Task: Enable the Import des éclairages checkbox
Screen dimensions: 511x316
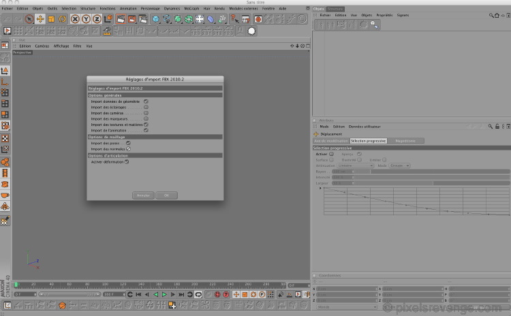Action: pyautogui.click(x=146, y=107)
